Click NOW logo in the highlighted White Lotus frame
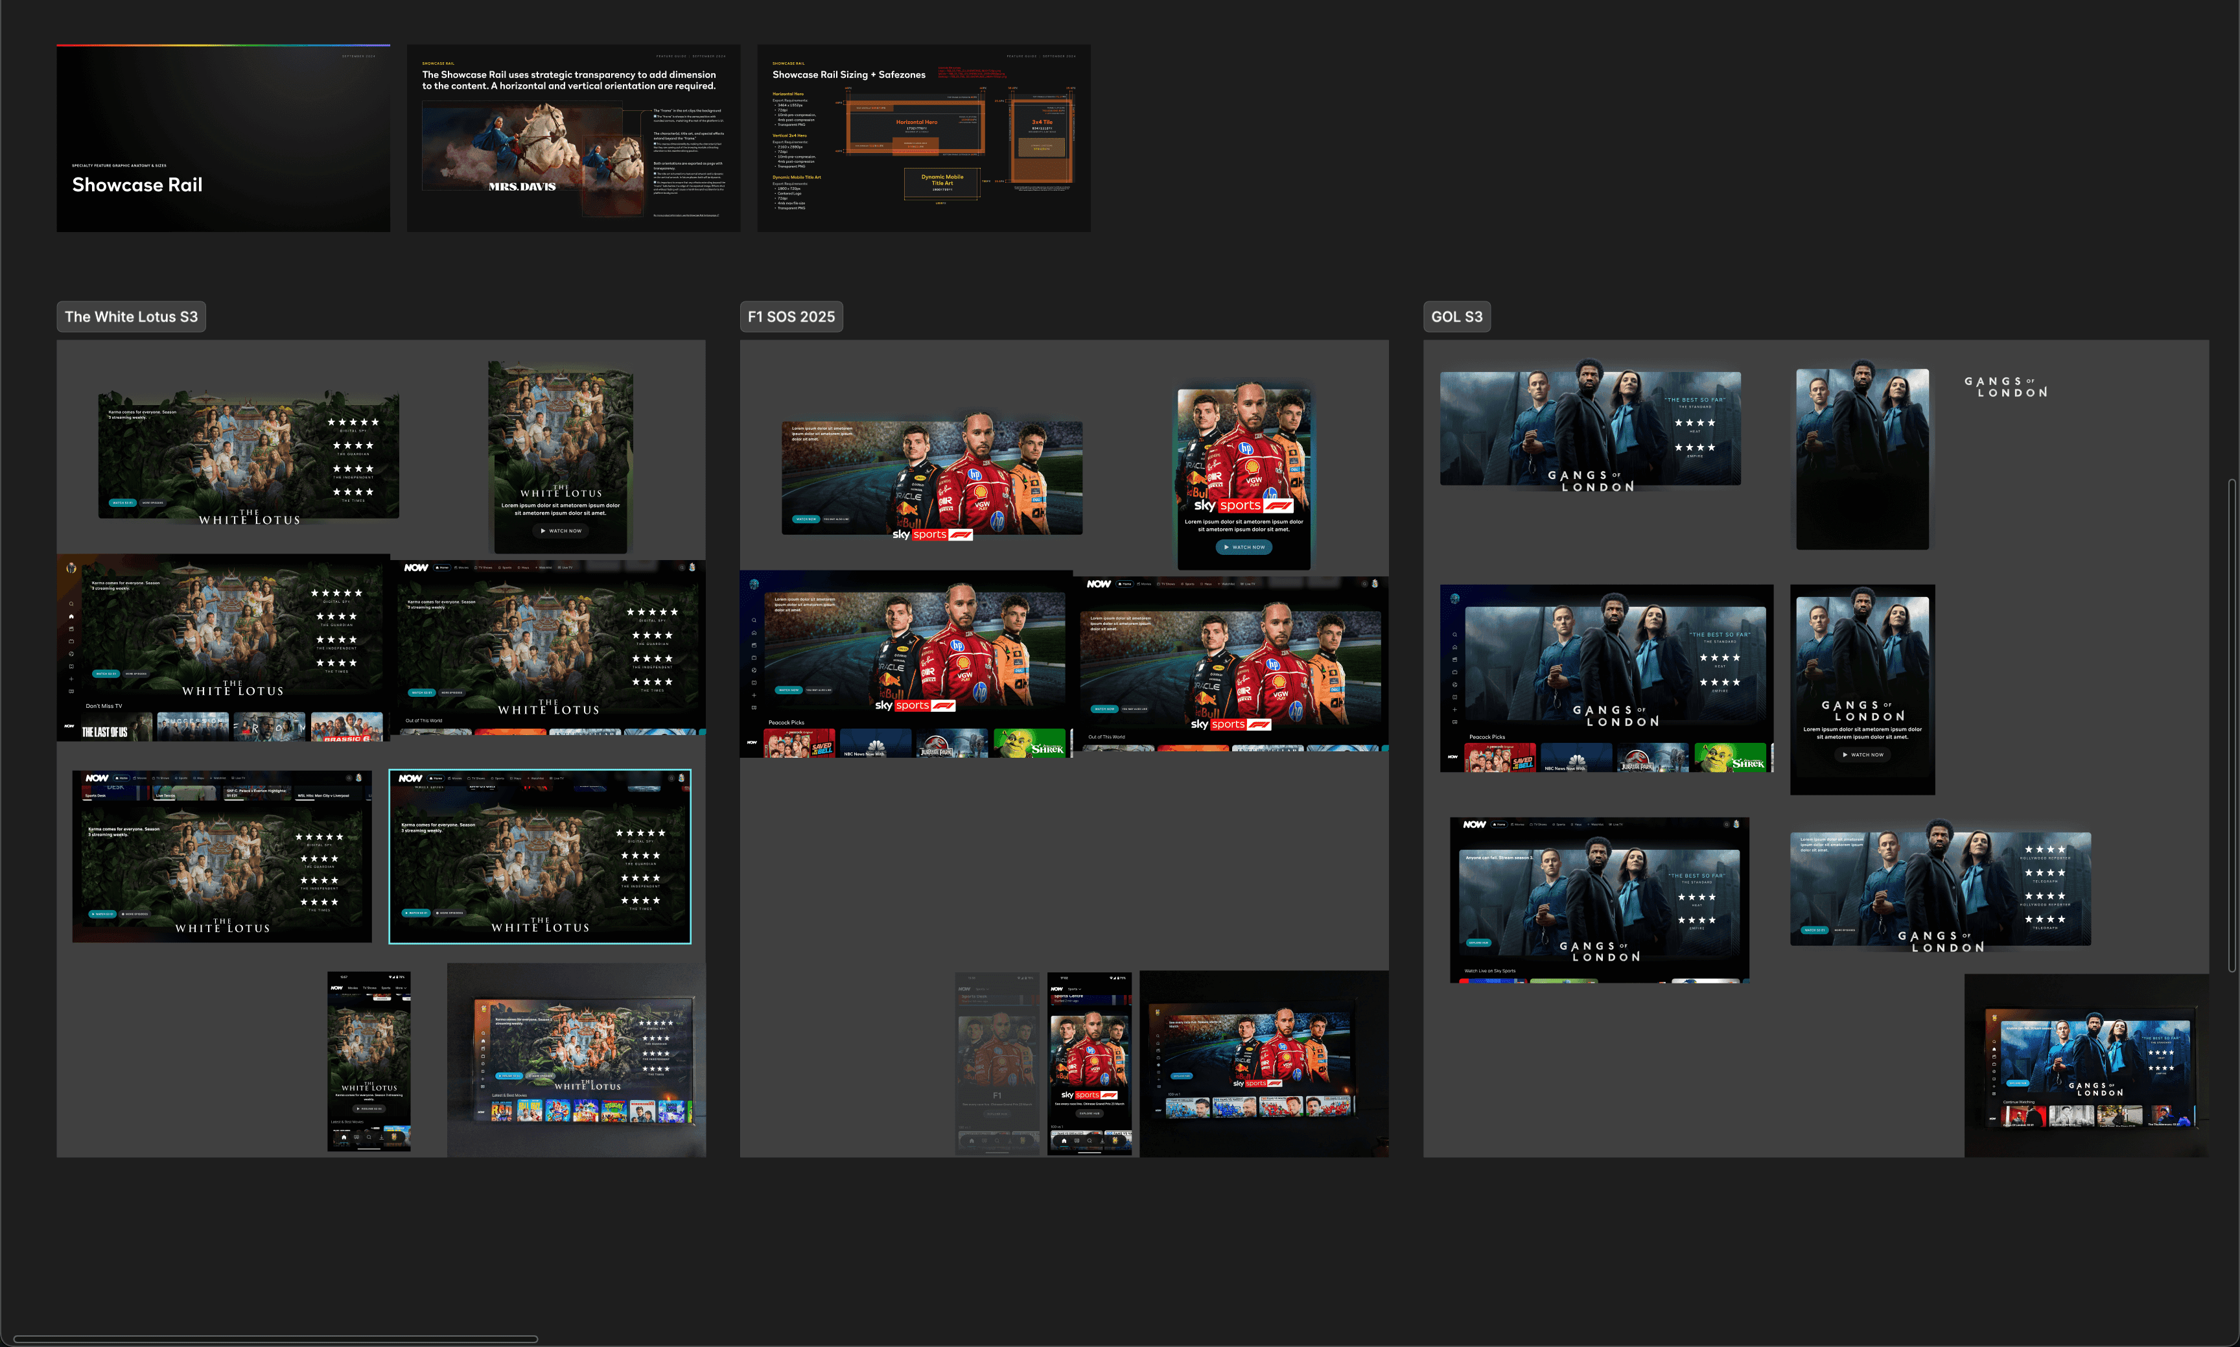This screenshot has height=1347, width=2240. (410, 778)
